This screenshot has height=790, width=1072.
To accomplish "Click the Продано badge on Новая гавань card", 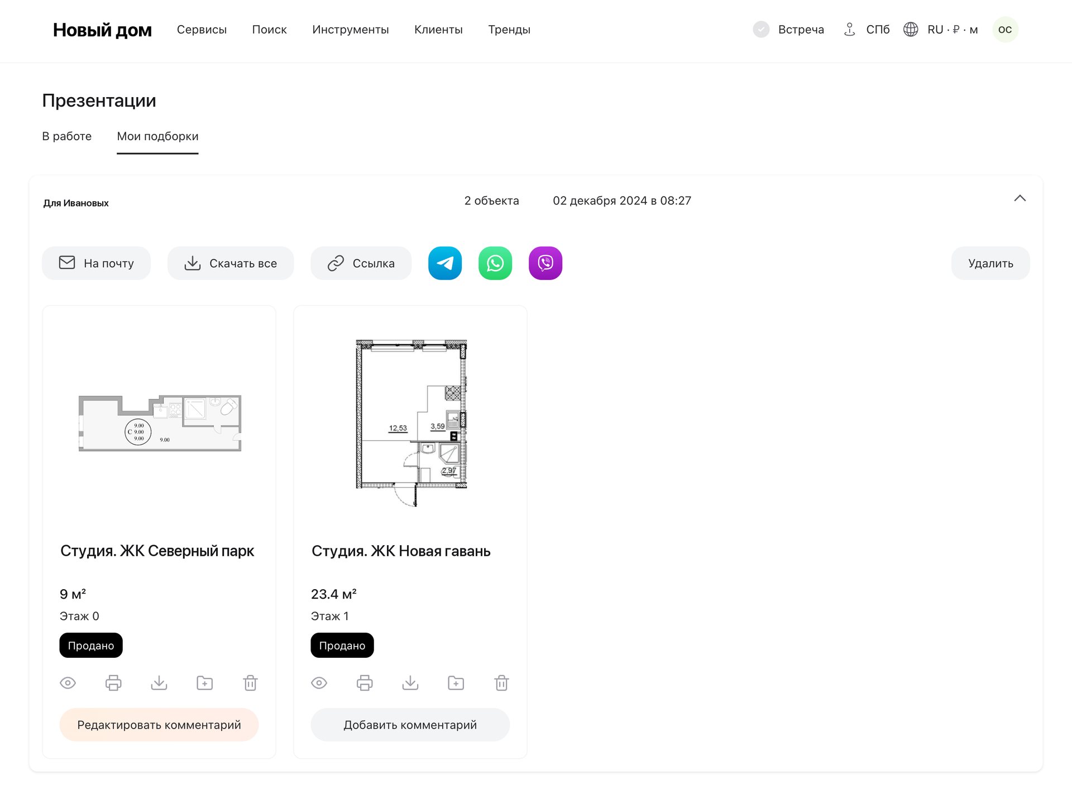I will (x=342, y=646).
